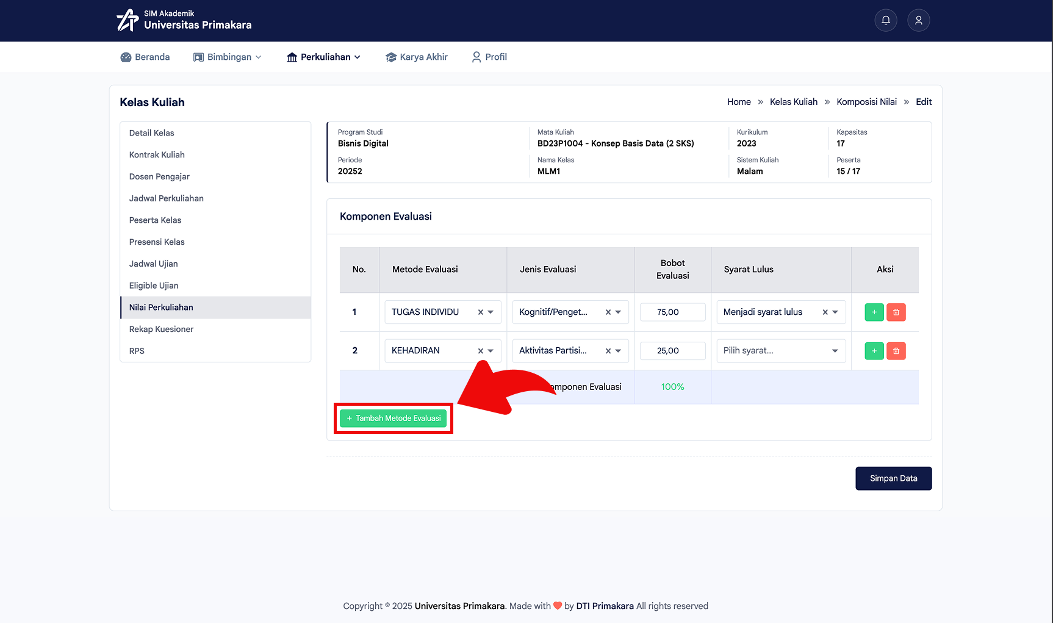
Task: Go to Karya Akhir
Action: click(417, 57)
